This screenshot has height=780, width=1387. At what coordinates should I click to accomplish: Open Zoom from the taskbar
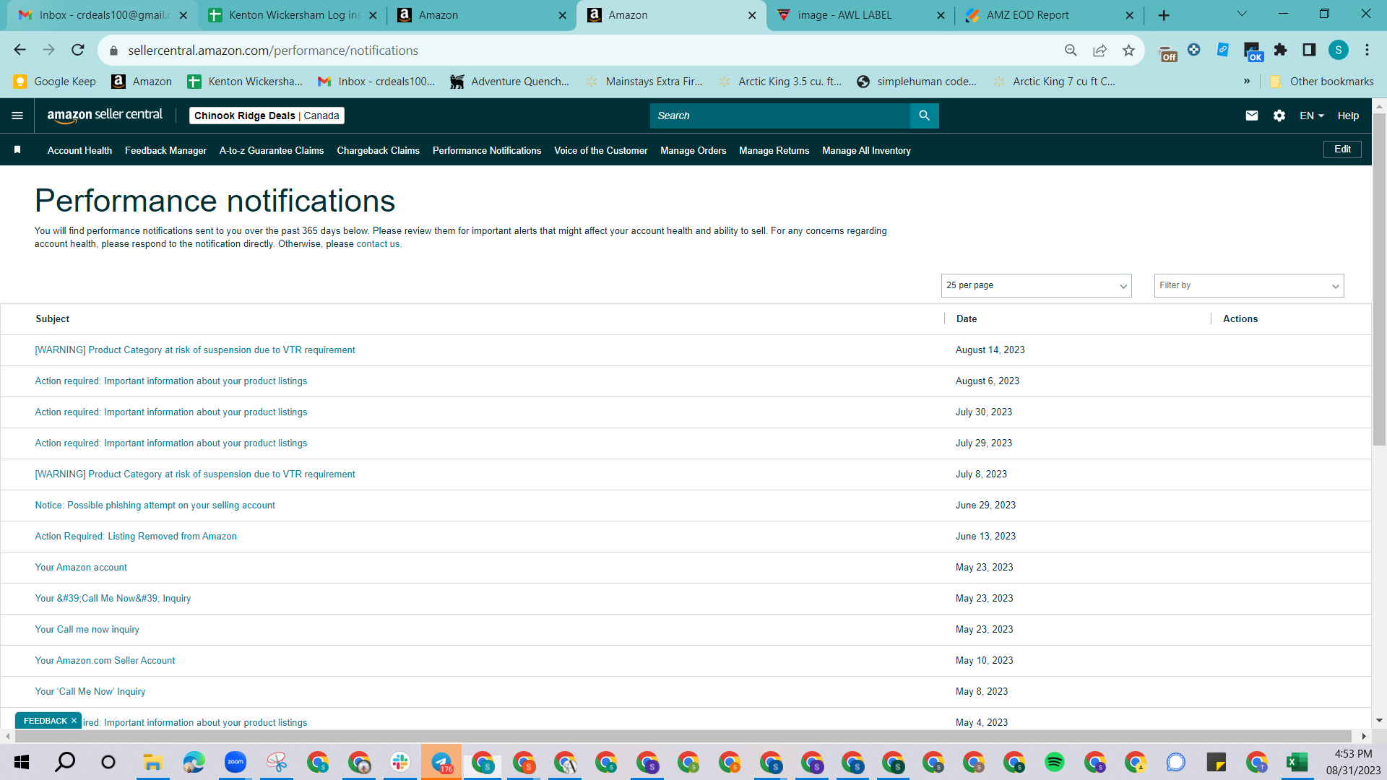point(236,762)
